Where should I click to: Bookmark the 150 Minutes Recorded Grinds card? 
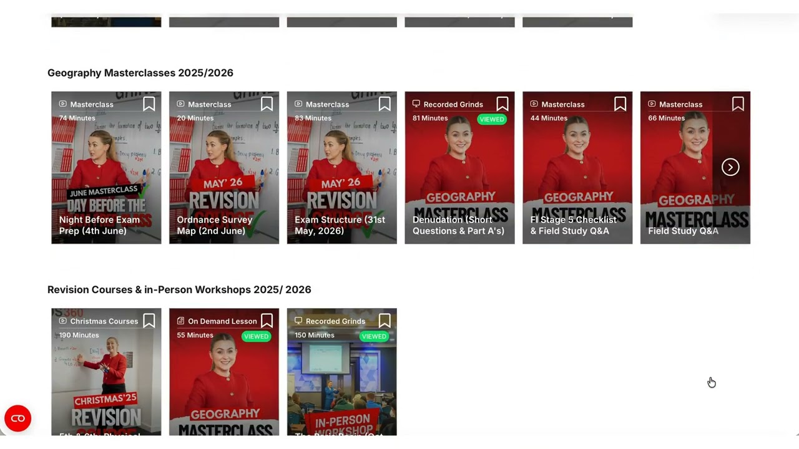click(x=385, y=321)
